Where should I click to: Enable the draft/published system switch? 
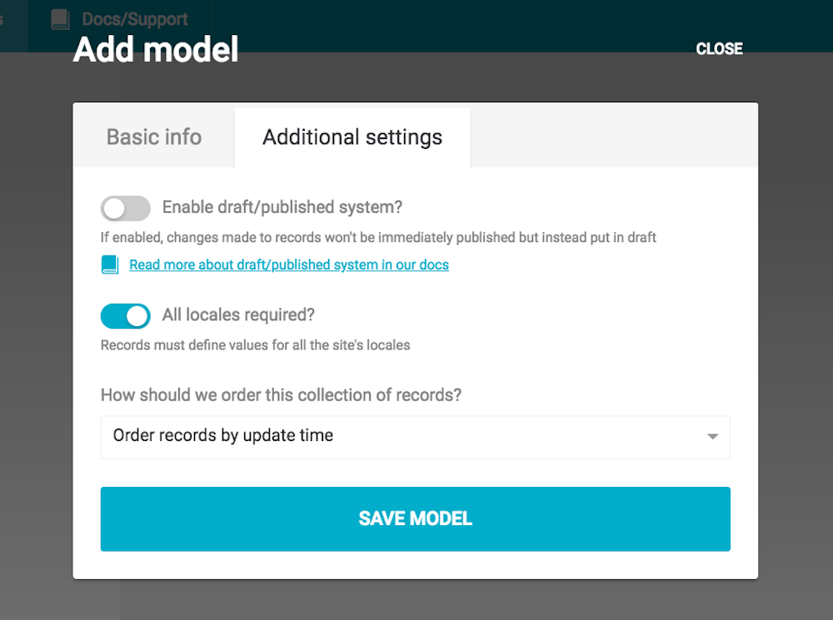point(126,208)
